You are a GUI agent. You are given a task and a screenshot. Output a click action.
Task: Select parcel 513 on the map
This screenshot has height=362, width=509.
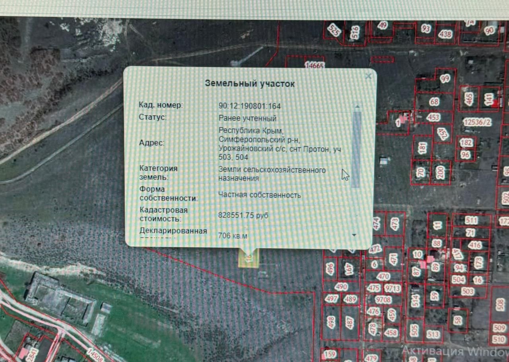(x=433, y=334)
